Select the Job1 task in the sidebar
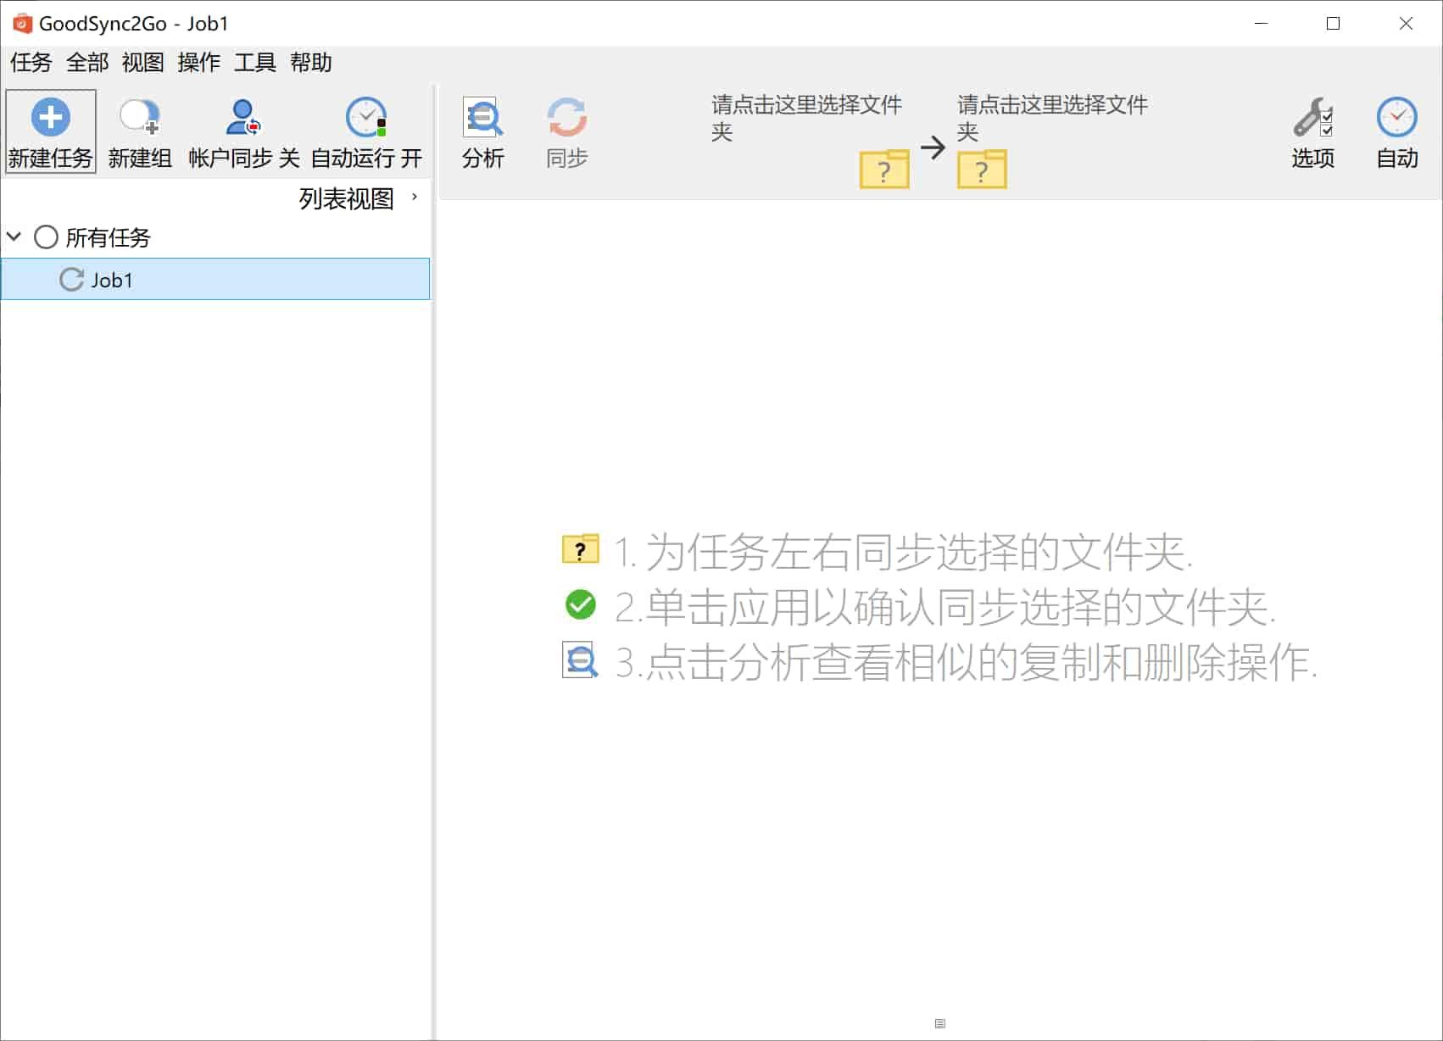Screen dimensions: 1443x1041 click(113, 280)
